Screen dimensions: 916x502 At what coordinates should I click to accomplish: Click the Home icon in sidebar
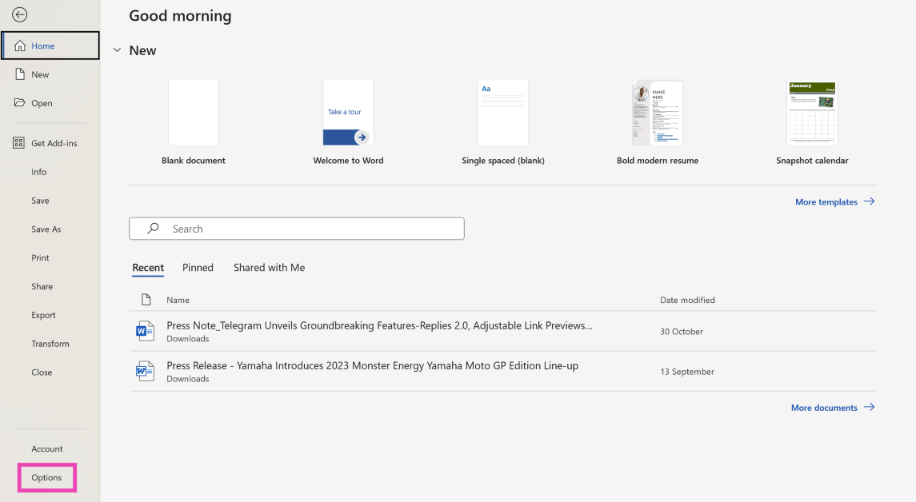[21, 46]
